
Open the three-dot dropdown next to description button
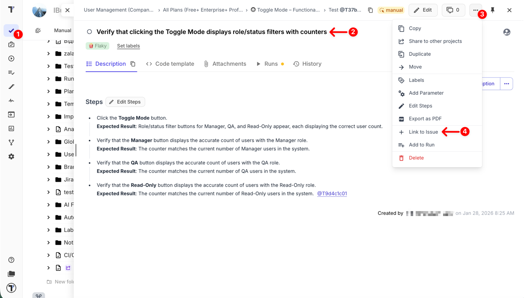pos(507,84)
